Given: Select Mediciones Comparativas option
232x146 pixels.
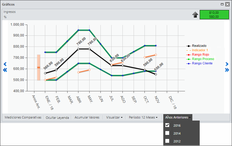Looking at the screenshot, I should (23, 117).
